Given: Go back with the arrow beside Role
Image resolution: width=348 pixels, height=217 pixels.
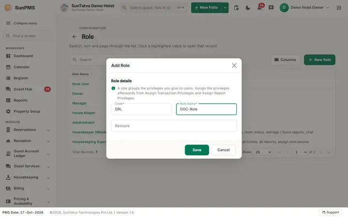Looking at the screenshot, I should (74, 37).
